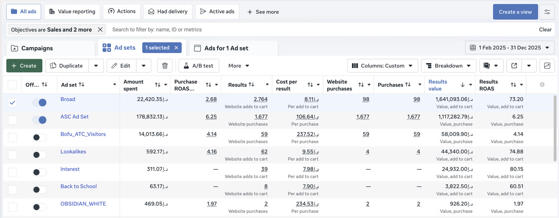Sort by Ad set name arrows

pyautogui.click(x=81, y=84)
